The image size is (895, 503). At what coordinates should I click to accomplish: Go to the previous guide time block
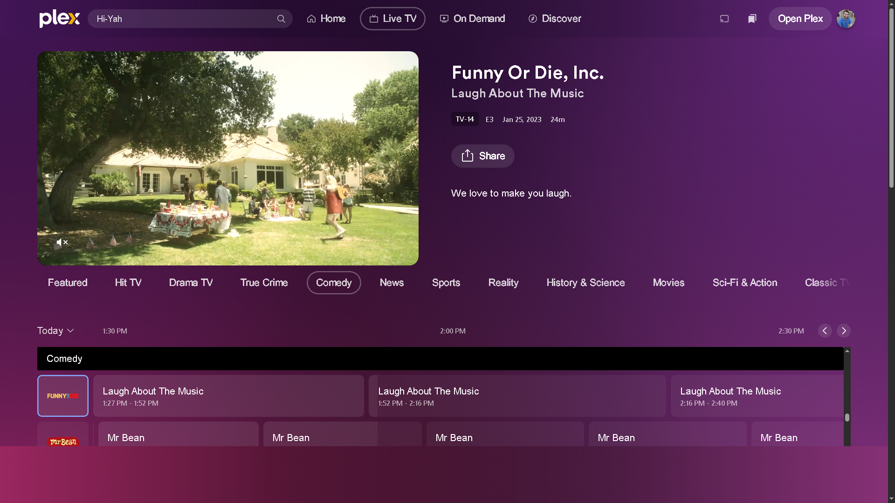pos(825,331)
